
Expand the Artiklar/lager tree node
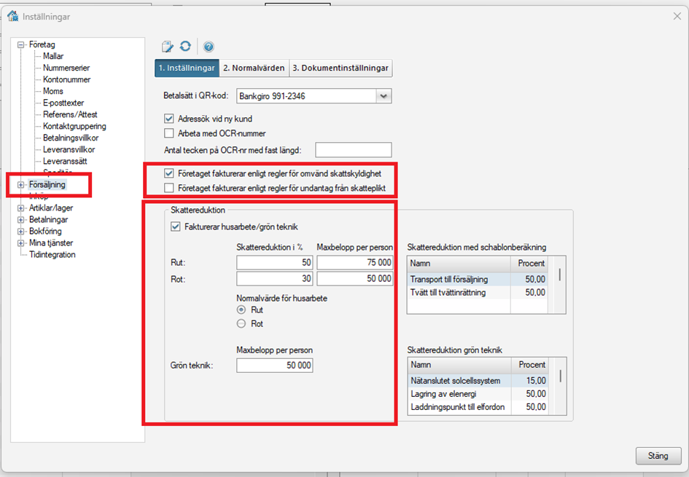click(21, 208)
